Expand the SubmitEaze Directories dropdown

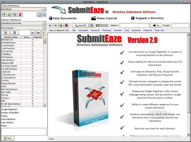point(44,23)
